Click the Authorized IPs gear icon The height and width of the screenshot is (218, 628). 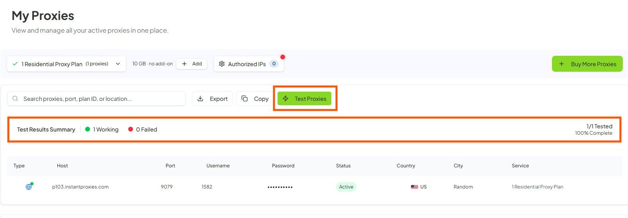(x=222, y=64)
